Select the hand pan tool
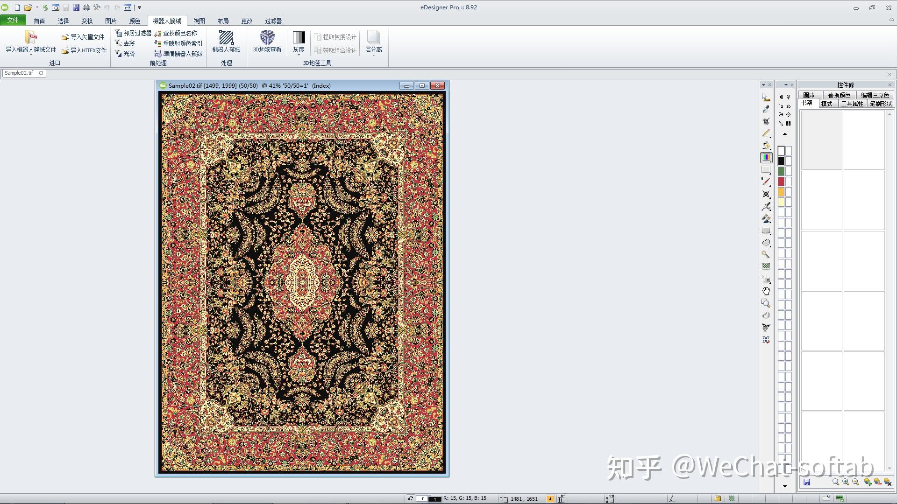897x504 pixels. [x=766, y=291]
